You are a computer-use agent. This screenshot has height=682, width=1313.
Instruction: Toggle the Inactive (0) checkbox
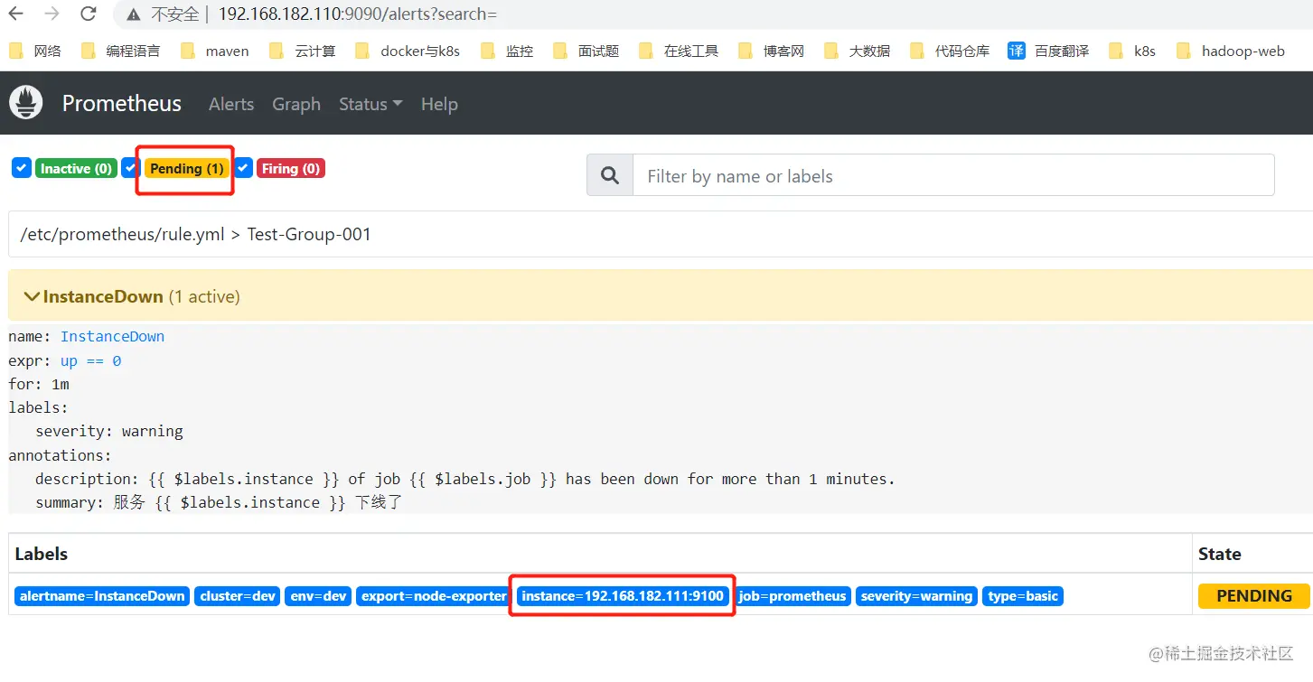pyautogui.click(x=22, y=168)
